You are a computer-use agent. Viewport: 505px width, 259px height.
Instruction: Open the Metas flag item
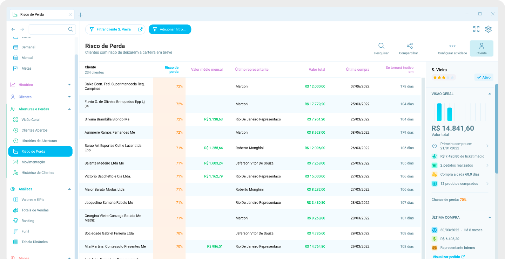(22, 68)
